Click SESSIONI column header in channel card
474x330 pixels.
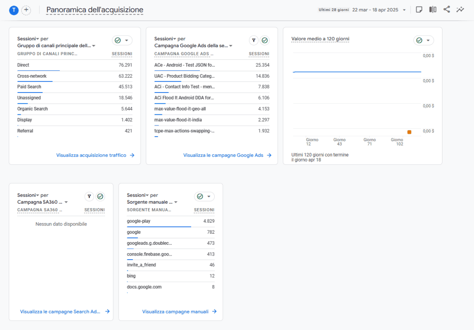(x=122, y=54)
